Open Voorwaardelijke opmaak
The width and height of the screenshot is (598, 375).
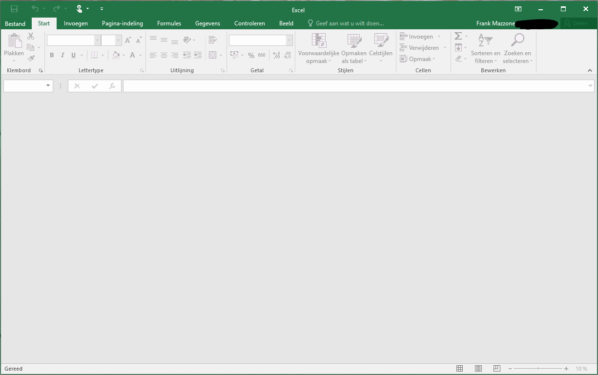point(318,49)
